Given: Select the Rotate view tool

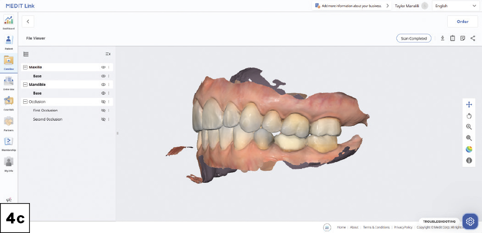Looking at the screenshot, I should (469, 116).
